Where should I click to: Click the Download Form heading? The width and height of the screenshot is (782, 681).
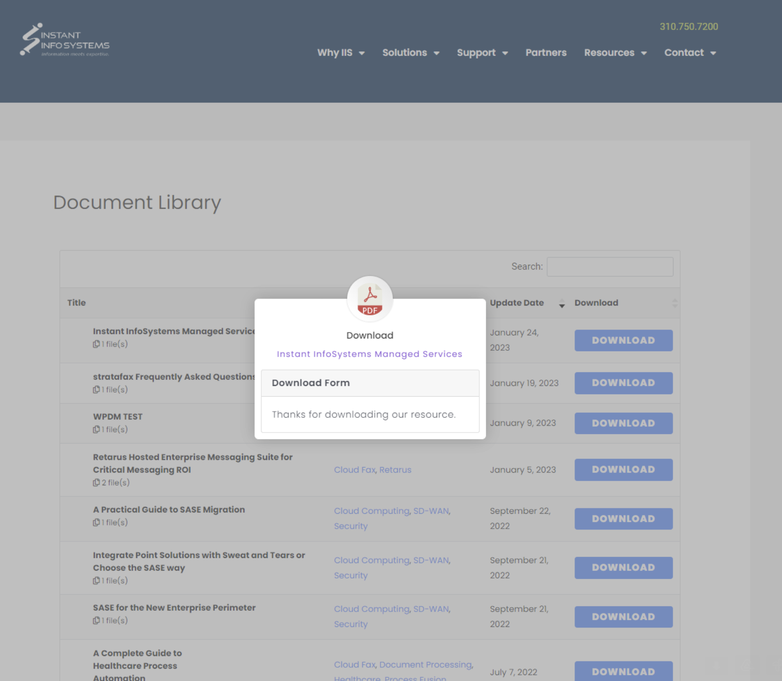[311, 383]
